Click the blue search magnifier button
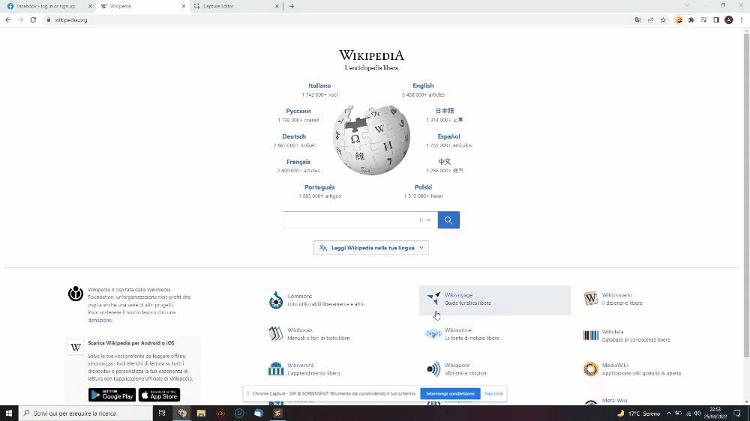This screenshot has width=750, height=421. click(x=448, y=219)
